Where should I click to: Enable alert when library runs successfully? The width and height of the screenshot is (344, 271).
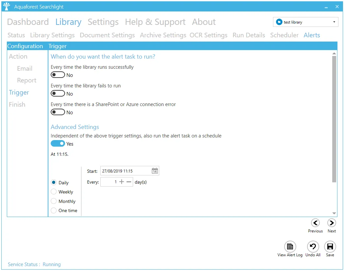58,75
